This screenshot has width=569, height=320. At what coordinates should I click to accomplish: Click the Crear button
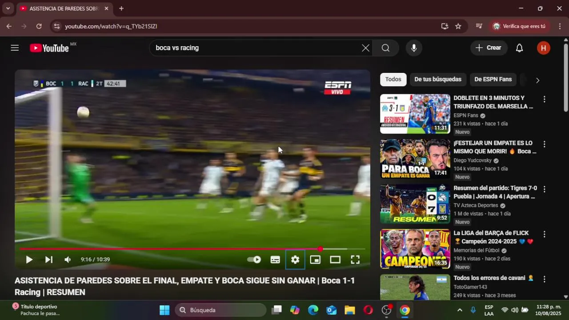point(489,48)
